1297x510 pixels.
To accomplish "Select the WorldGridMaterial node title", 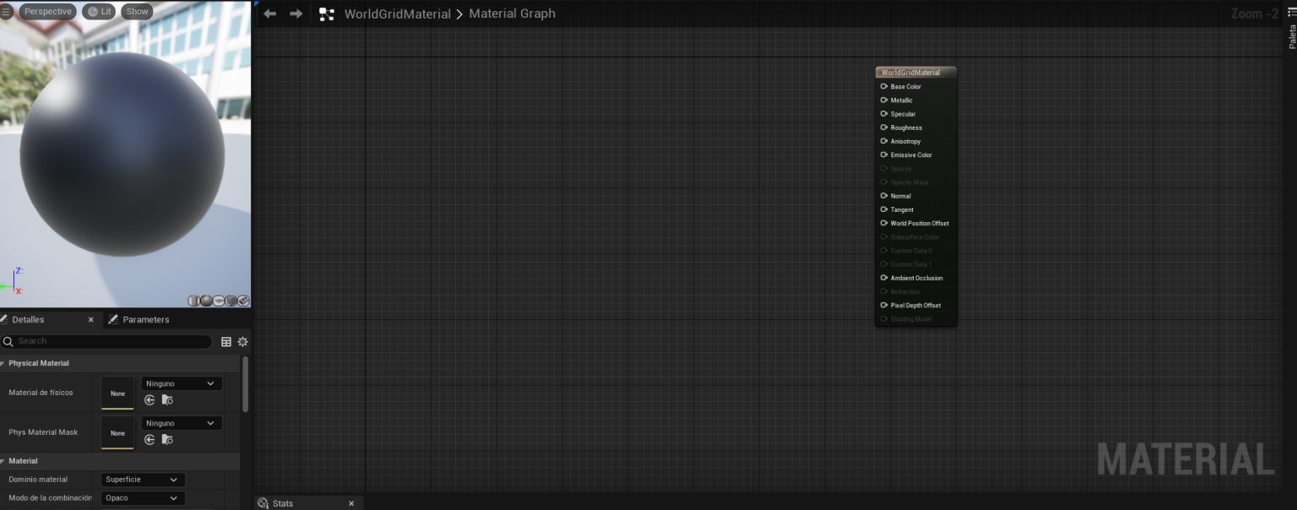I will (x=910, y=73).
